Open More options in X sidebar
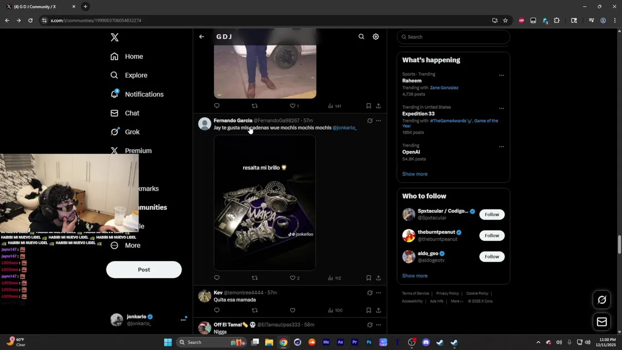Viewport: 622px width, 350px height. coord(125,245)
